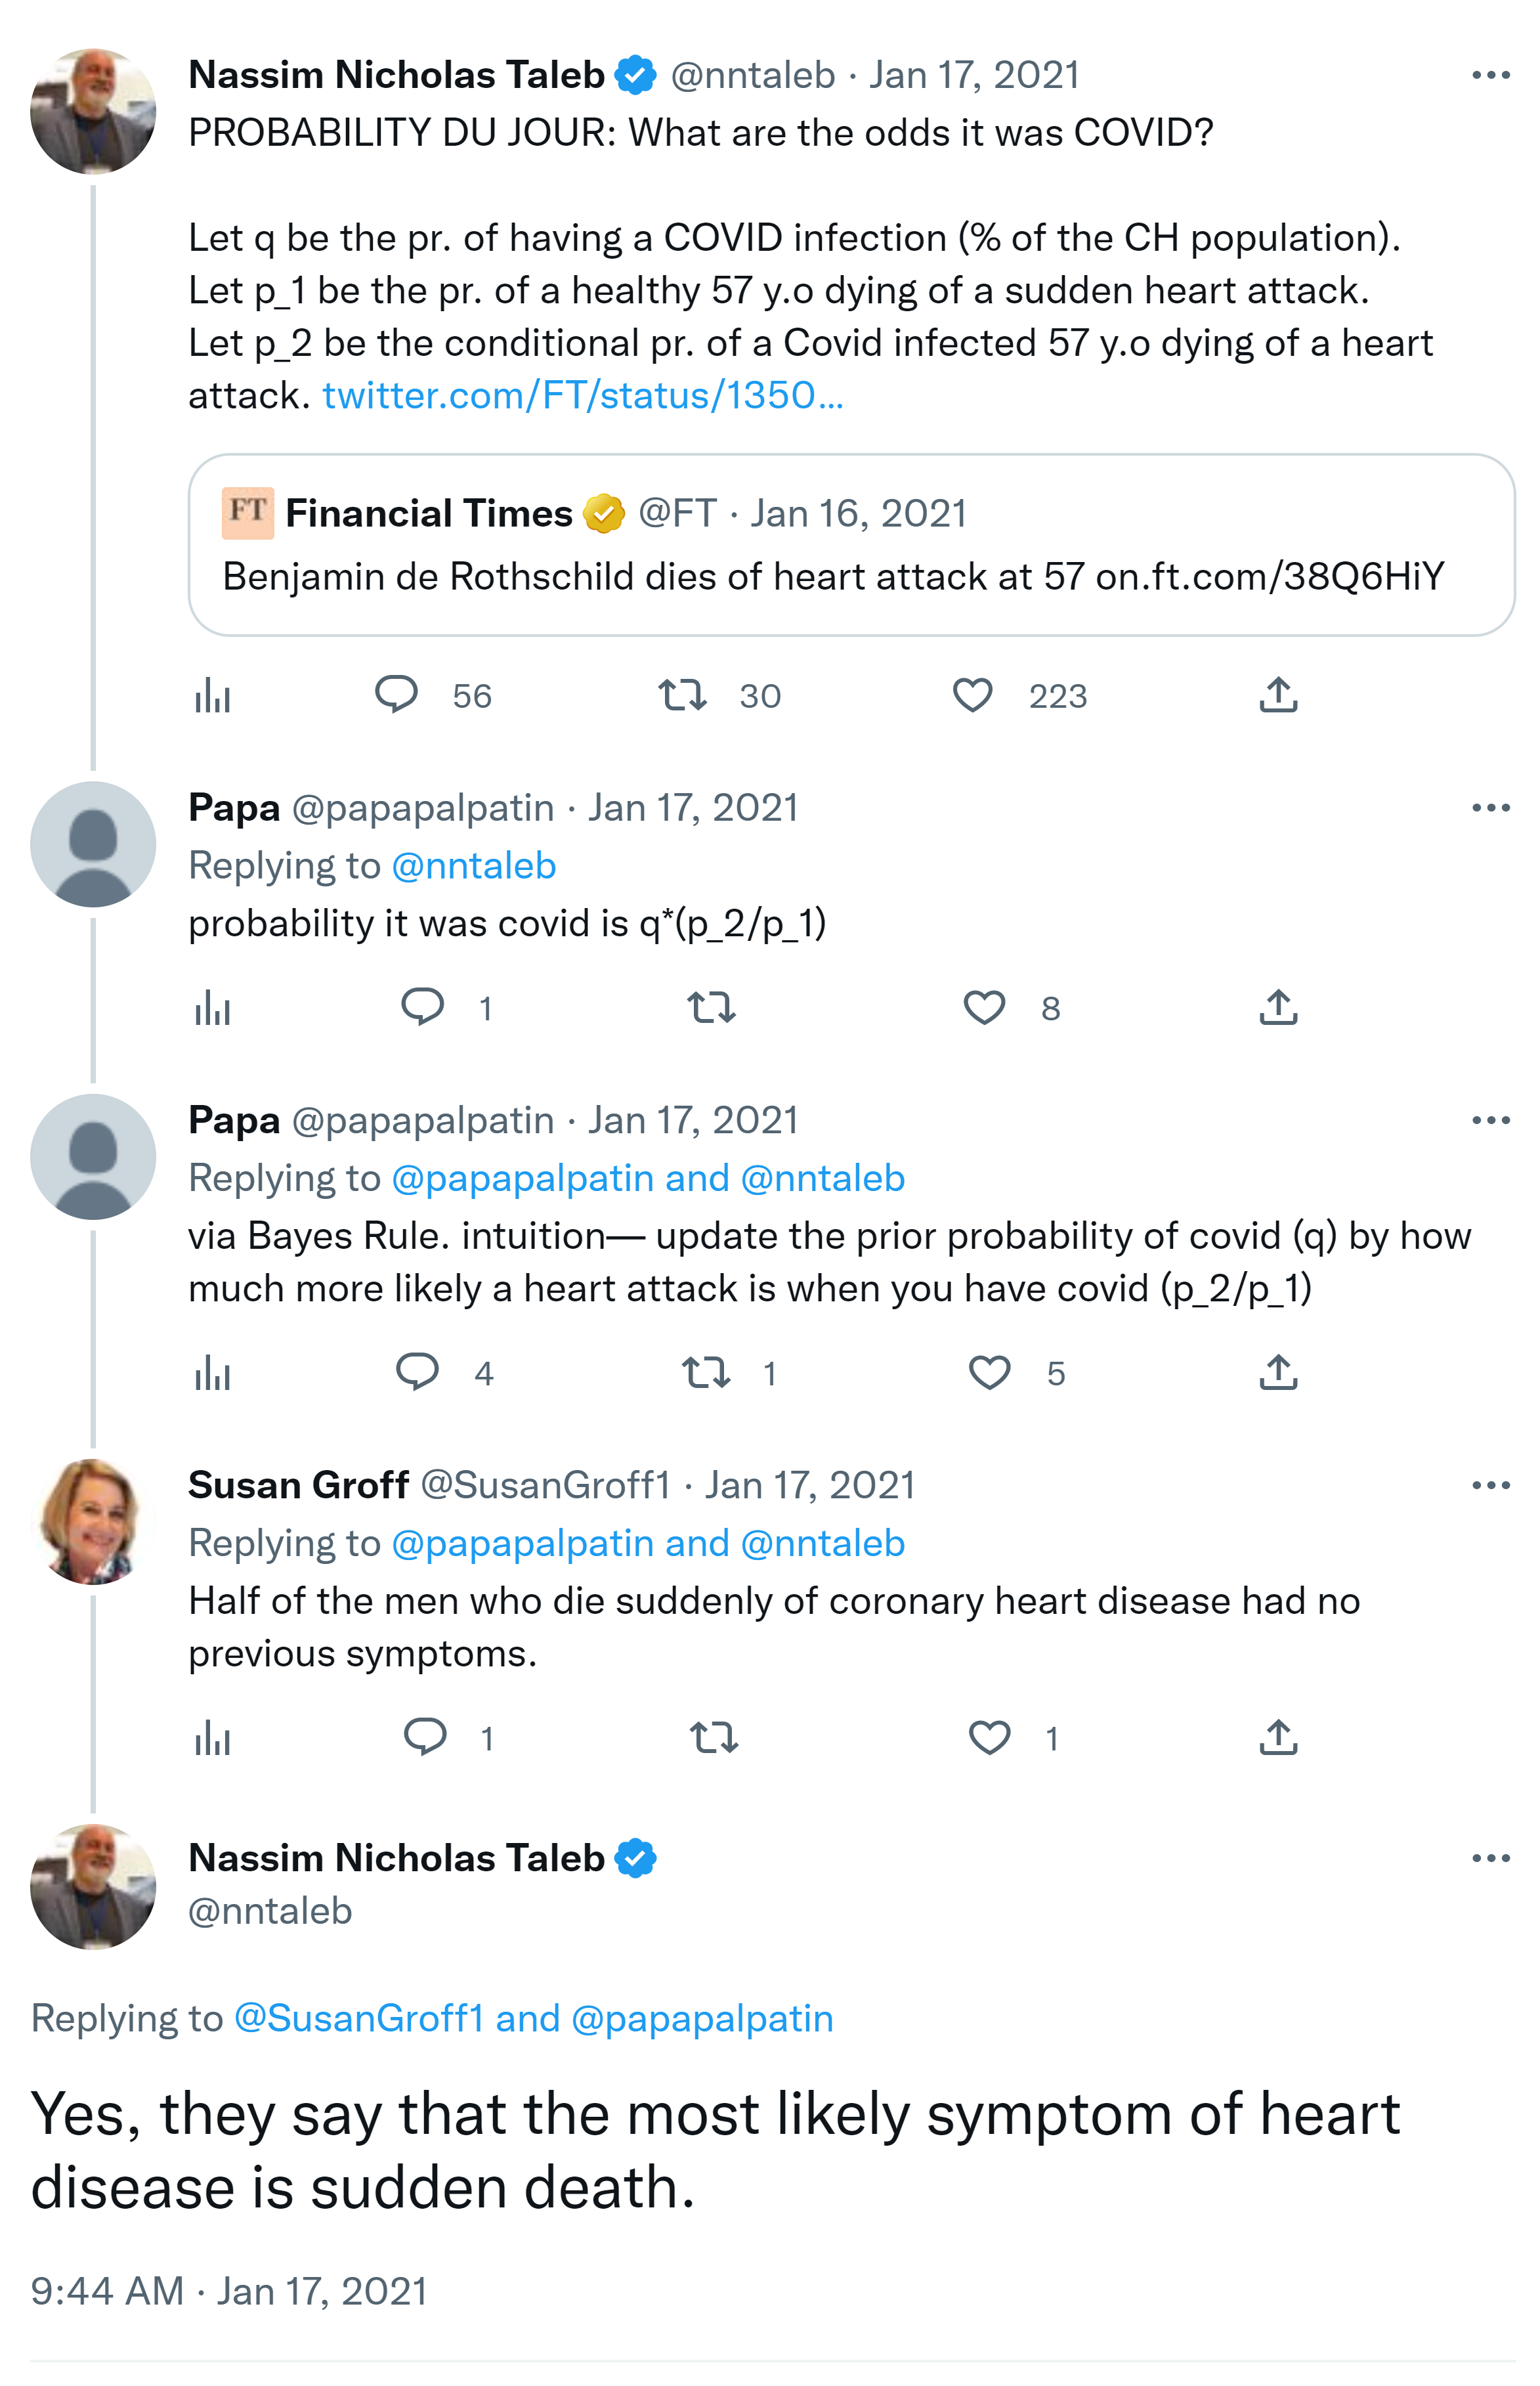Viewport: 1540px width, 2386px height.
Task: Reply to tweet with 56 comments
Action: click(x=396, y=695)
